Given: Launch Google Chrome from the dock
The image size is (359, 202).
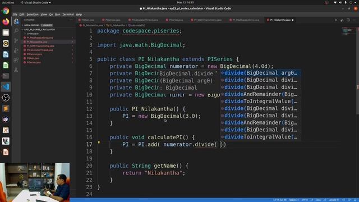Looking at the screenshot, I should click(x=6, y=11).
